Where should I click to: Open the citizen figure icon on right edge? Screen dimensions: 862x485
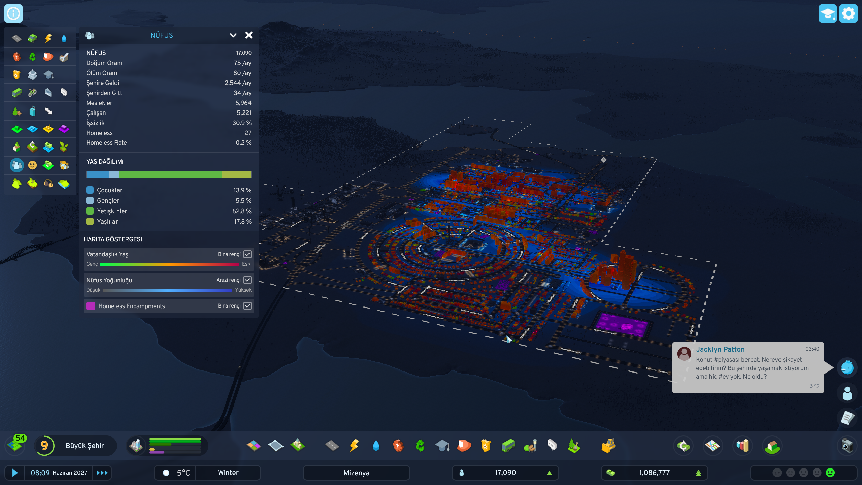tap(847, 393)
